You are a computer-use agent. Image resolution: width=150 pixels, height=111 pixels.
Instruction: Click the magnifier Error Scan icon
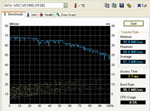tap(58, 15)
